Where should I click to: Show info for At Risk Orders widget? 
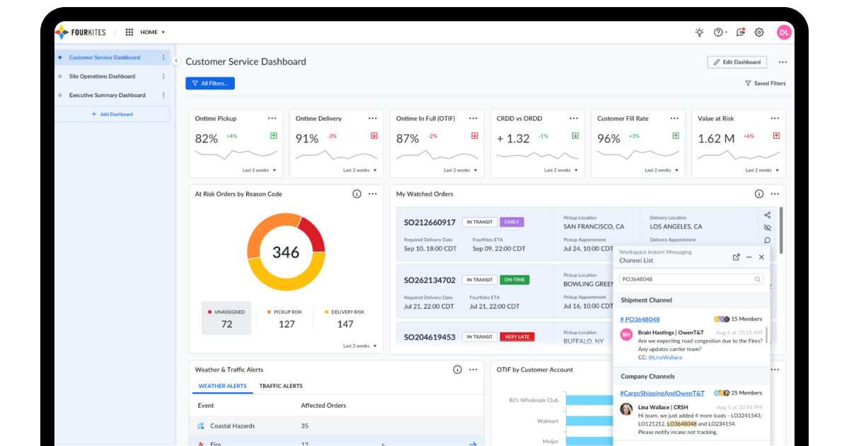[357, 194]
